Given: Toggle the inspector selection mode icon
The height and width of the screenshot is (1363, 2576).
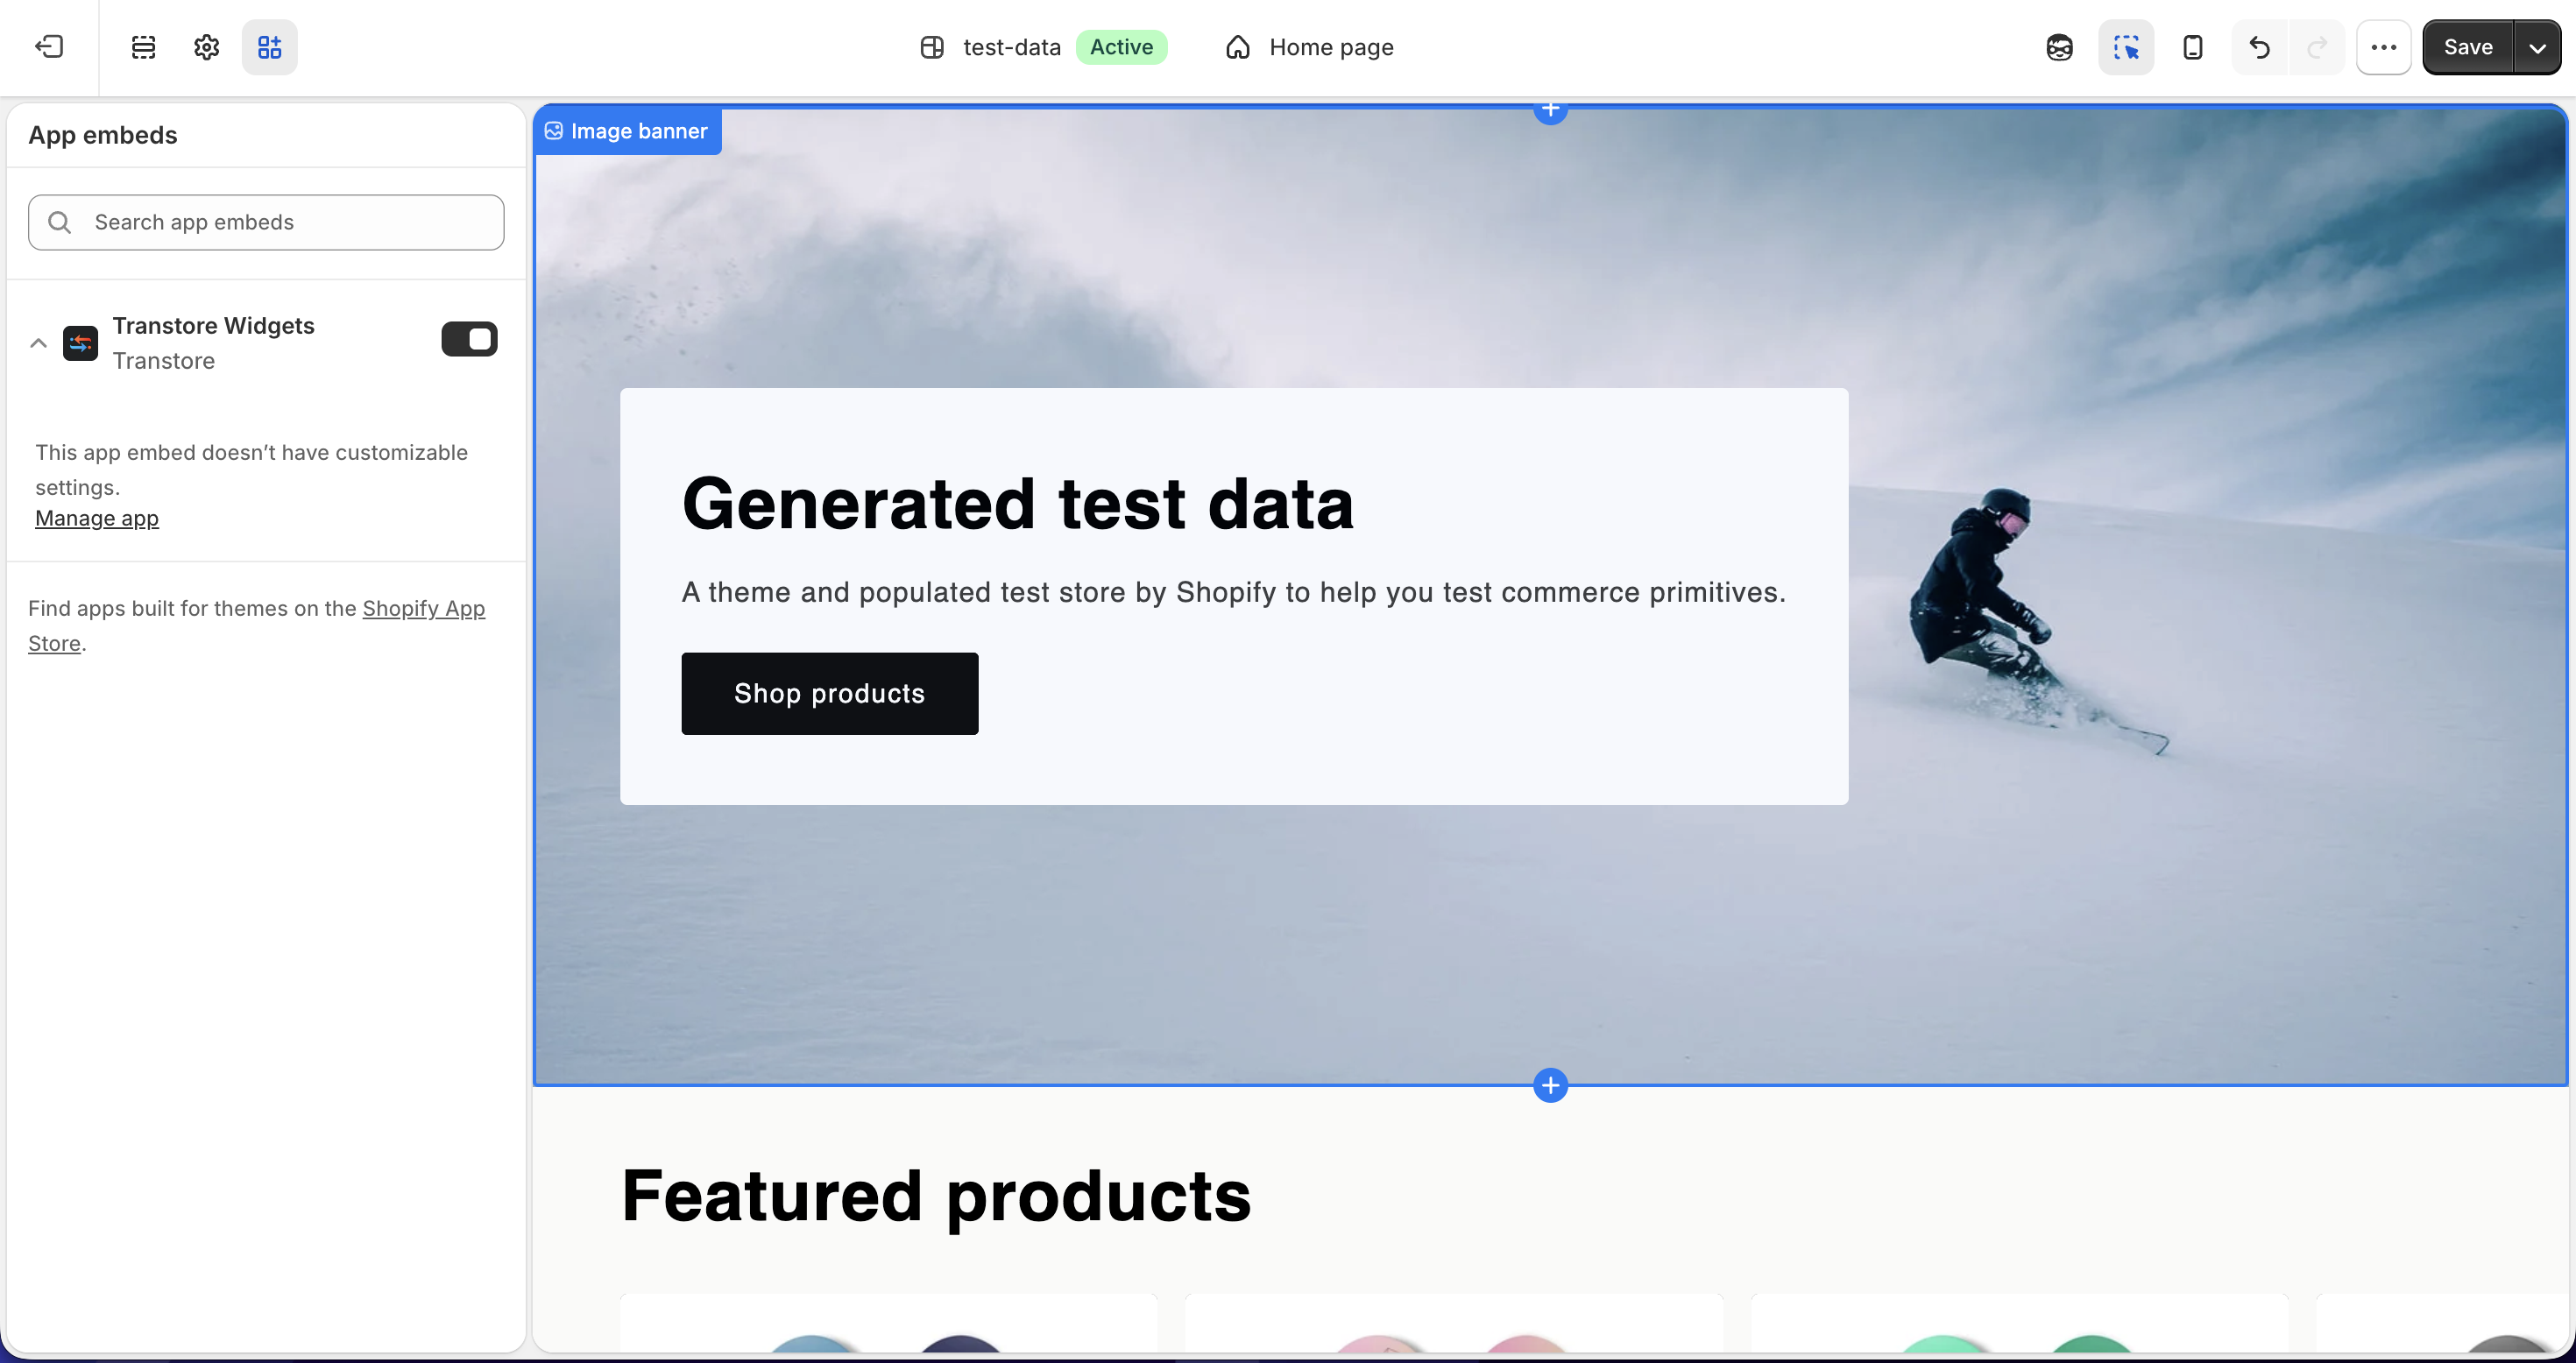Looking at the screenshot, I should pyautogui.click(x=2126, y=47).
